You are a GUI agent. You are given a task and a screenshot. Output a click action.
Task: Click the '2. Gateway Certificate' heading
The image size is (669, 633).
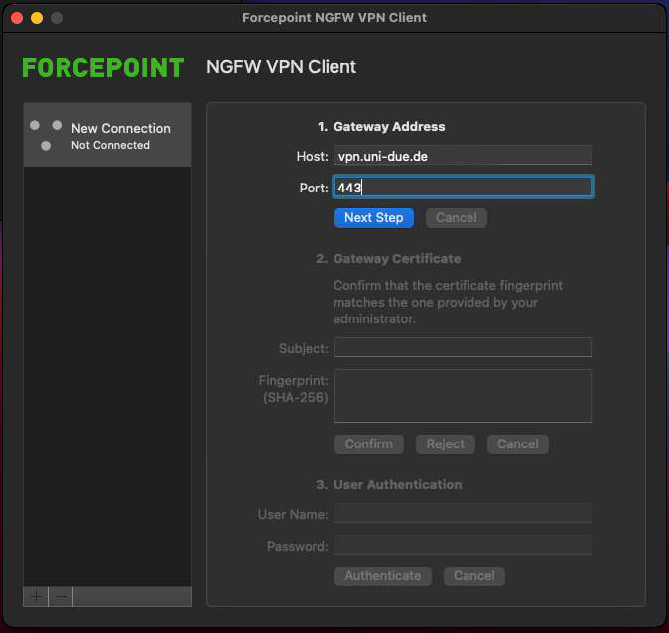click(x=388, y=259)
